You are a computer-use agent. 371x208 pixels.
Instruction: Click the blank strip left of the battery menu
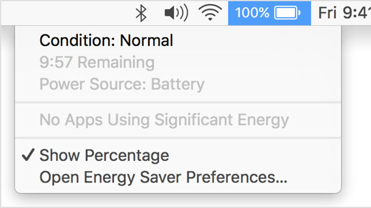(x=7, y=115)
